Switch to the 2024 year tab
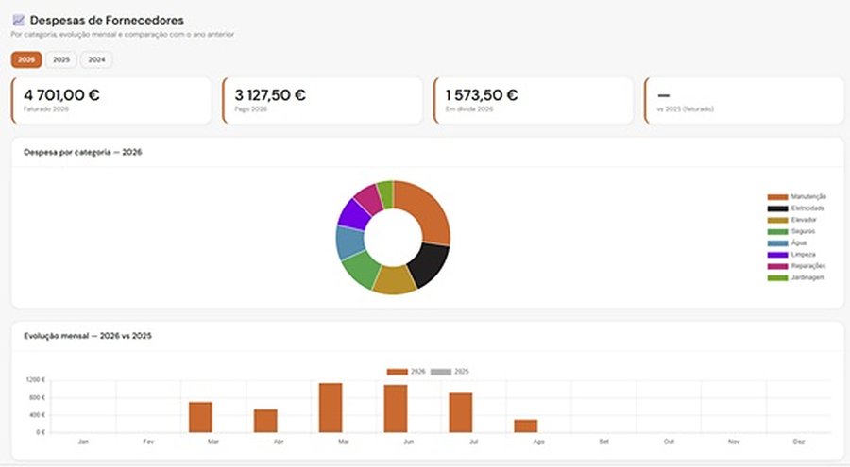Image resolution: width=850 pixels, height=467 pixels. [96, 59]
